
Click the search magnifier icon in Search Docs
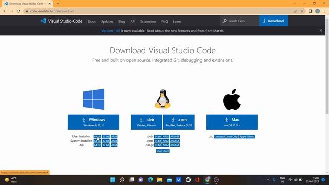[x=225, y=21]
